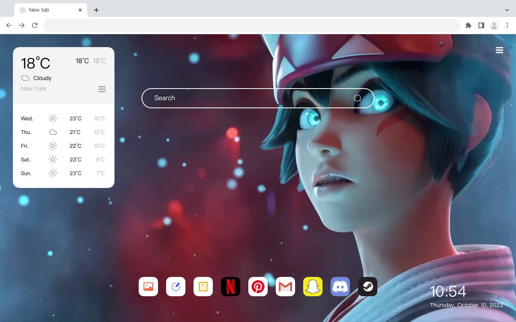Click the Thu. forecast day label
The height and width of the screenshot is (322, 516).
(x=26, y=132)
